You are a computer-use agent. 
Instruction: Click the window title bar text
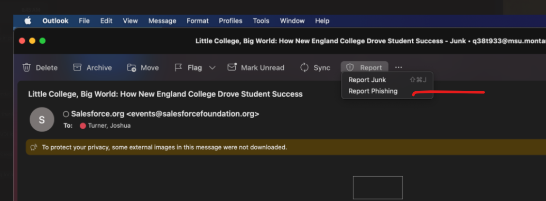tap(371, 41)
